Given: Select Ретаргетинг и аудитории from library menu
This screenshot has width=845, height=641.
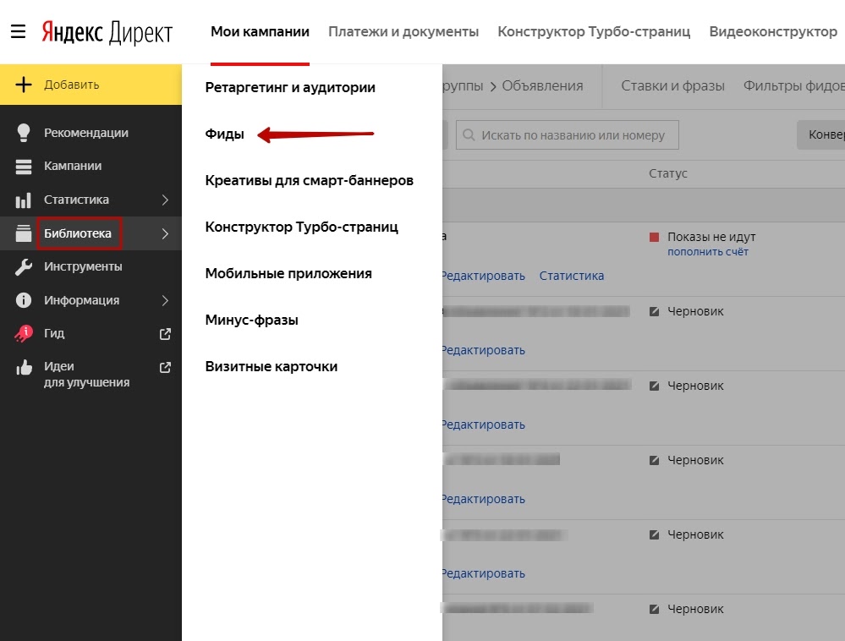Looking at the screenshot, I should coord(290,87).
